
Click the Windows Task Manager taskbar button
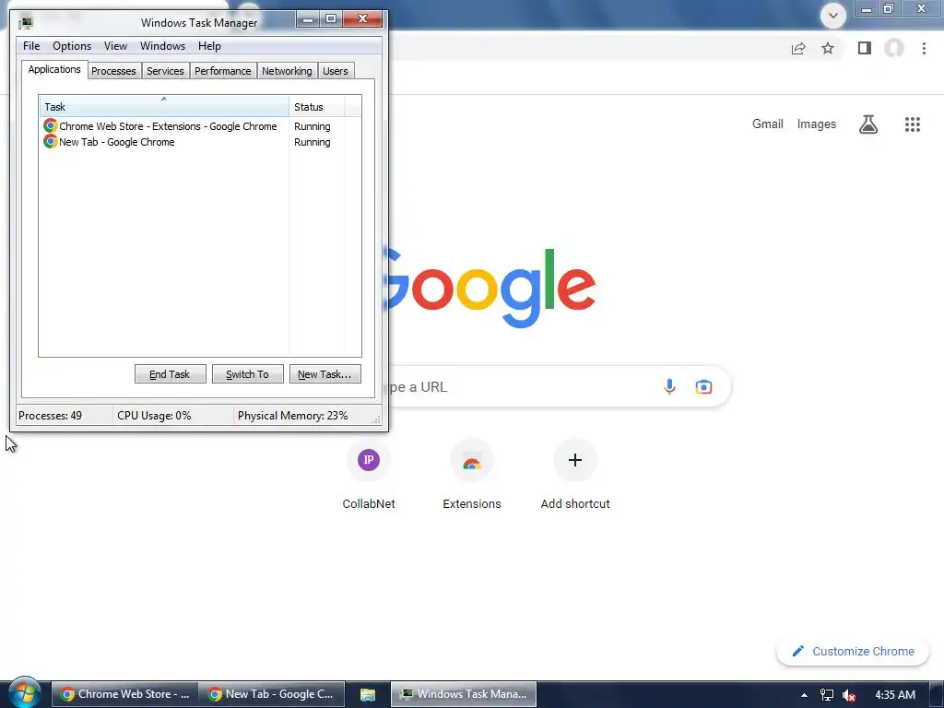464,694
